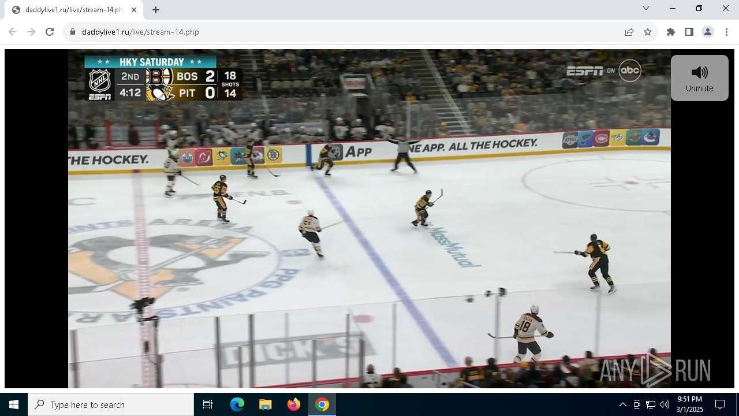Open the Extensions puzzle icon
This screenshot has height=416, width=739.
coord(671,32)
